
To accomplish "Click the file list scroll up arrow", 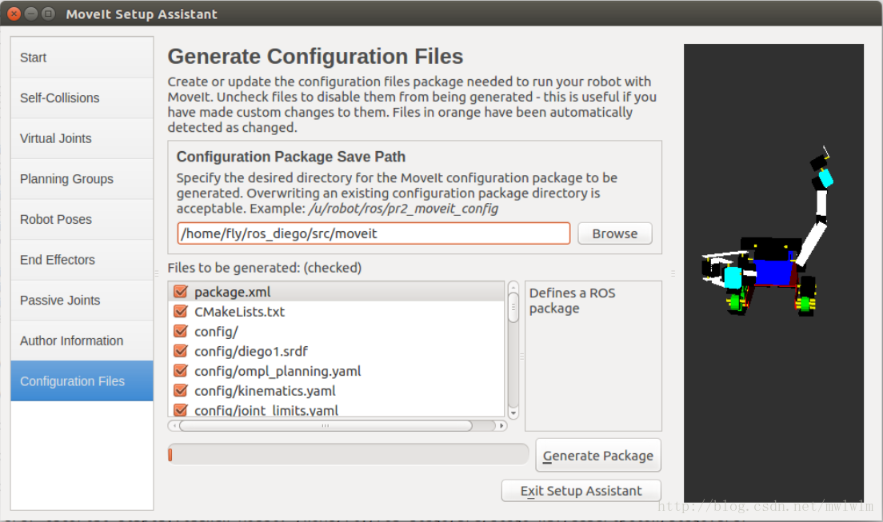I will (513, 287).
